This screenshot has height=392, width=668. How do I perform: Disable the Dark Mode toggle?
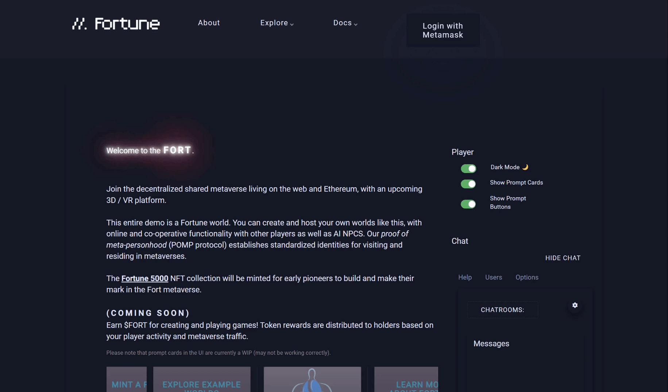(x=468, y=169)
